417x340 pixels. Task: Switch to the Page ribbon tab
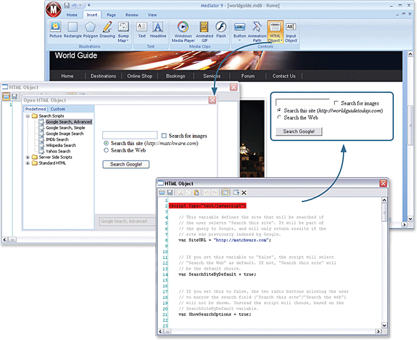coord(111,15)
